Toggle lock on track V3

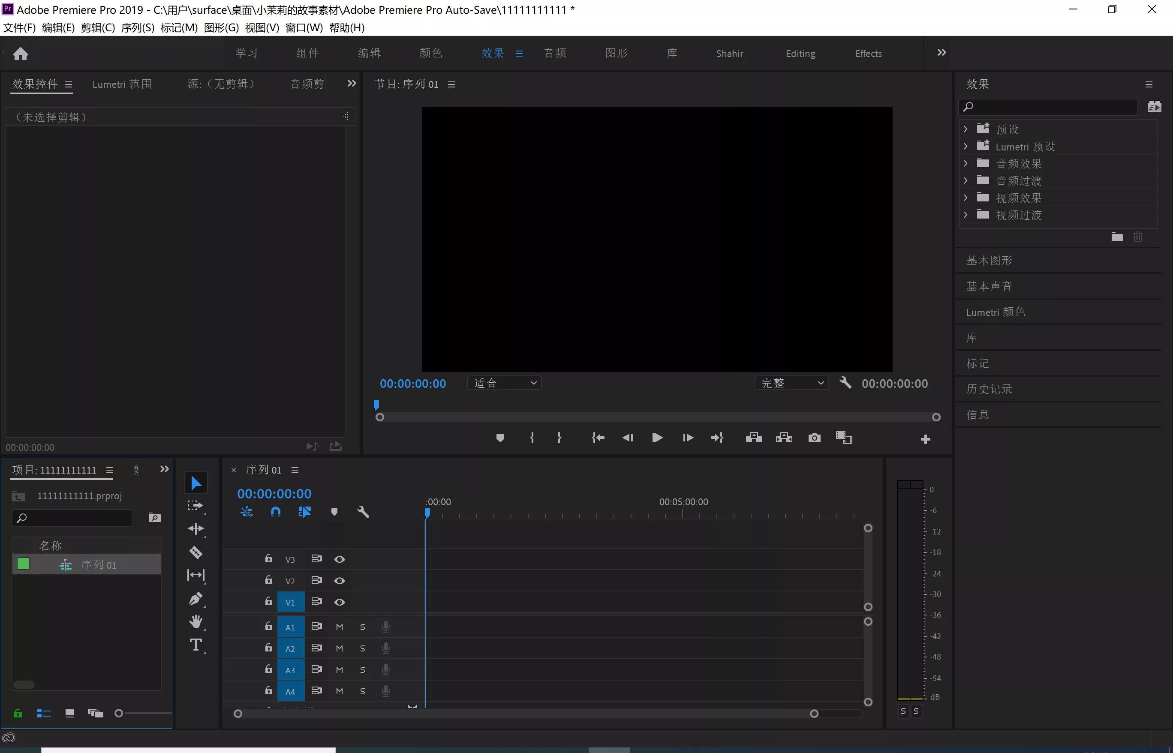coord(268,558)
